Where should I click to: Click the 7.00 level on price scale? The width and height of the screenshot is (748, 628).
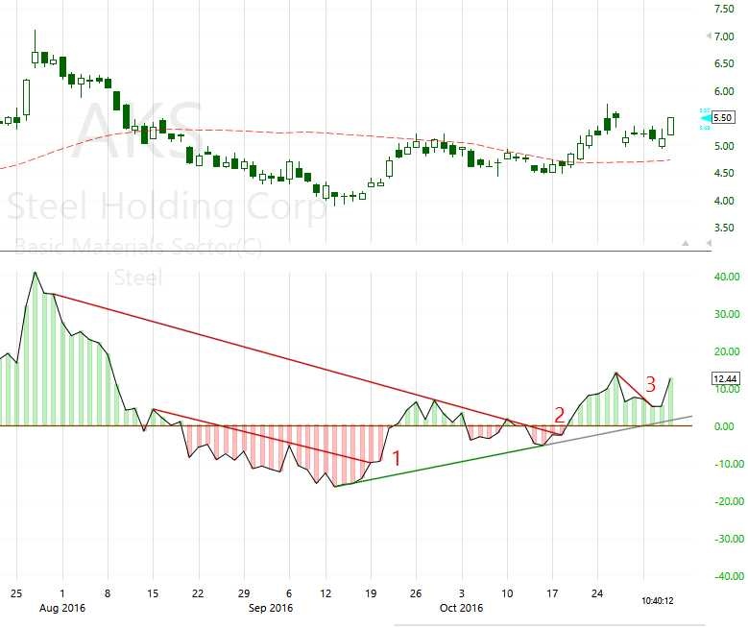coord(729,36)
